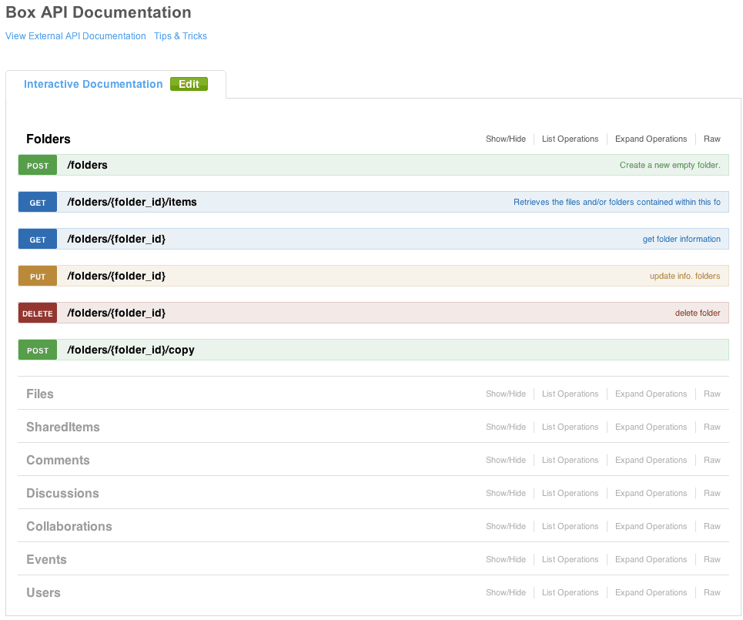Click List Operations for Events
The height and width of the screenshot is (620, 743).
click(570, 560)
